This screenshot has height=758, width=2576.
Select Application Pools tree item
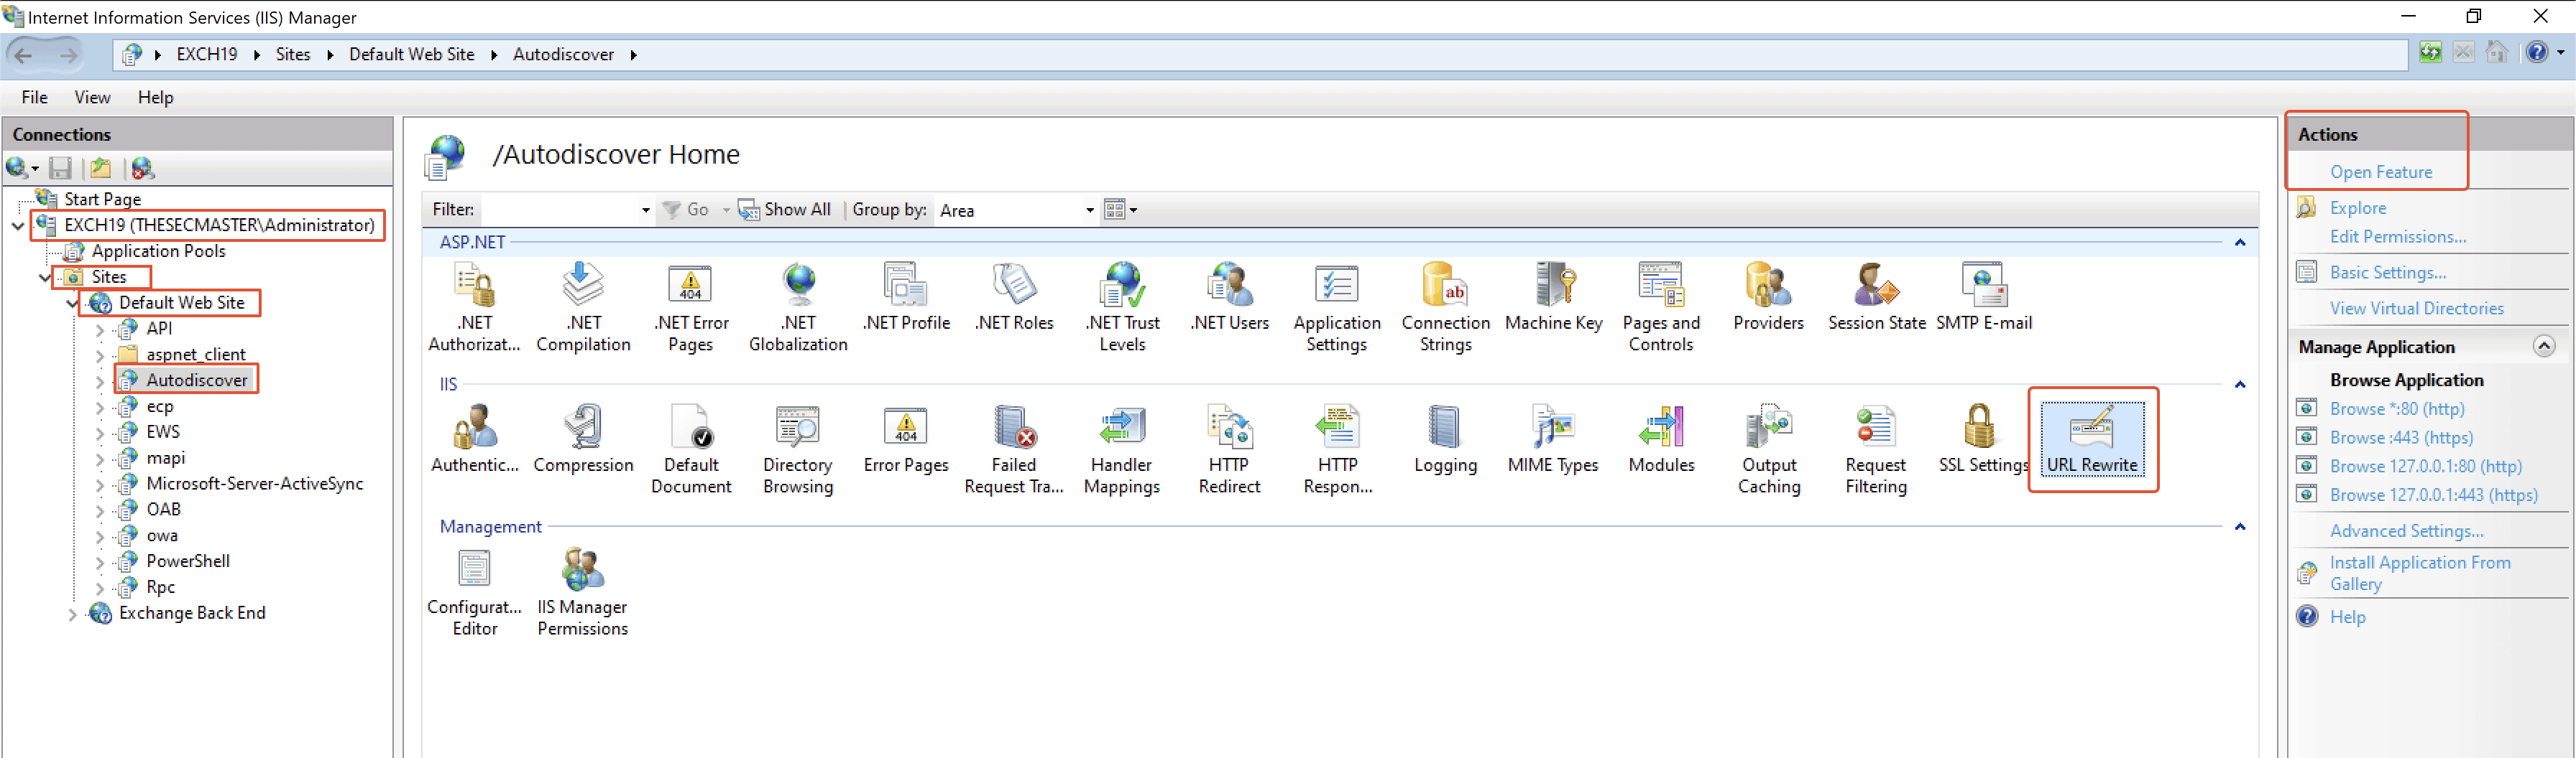(158, 251)
